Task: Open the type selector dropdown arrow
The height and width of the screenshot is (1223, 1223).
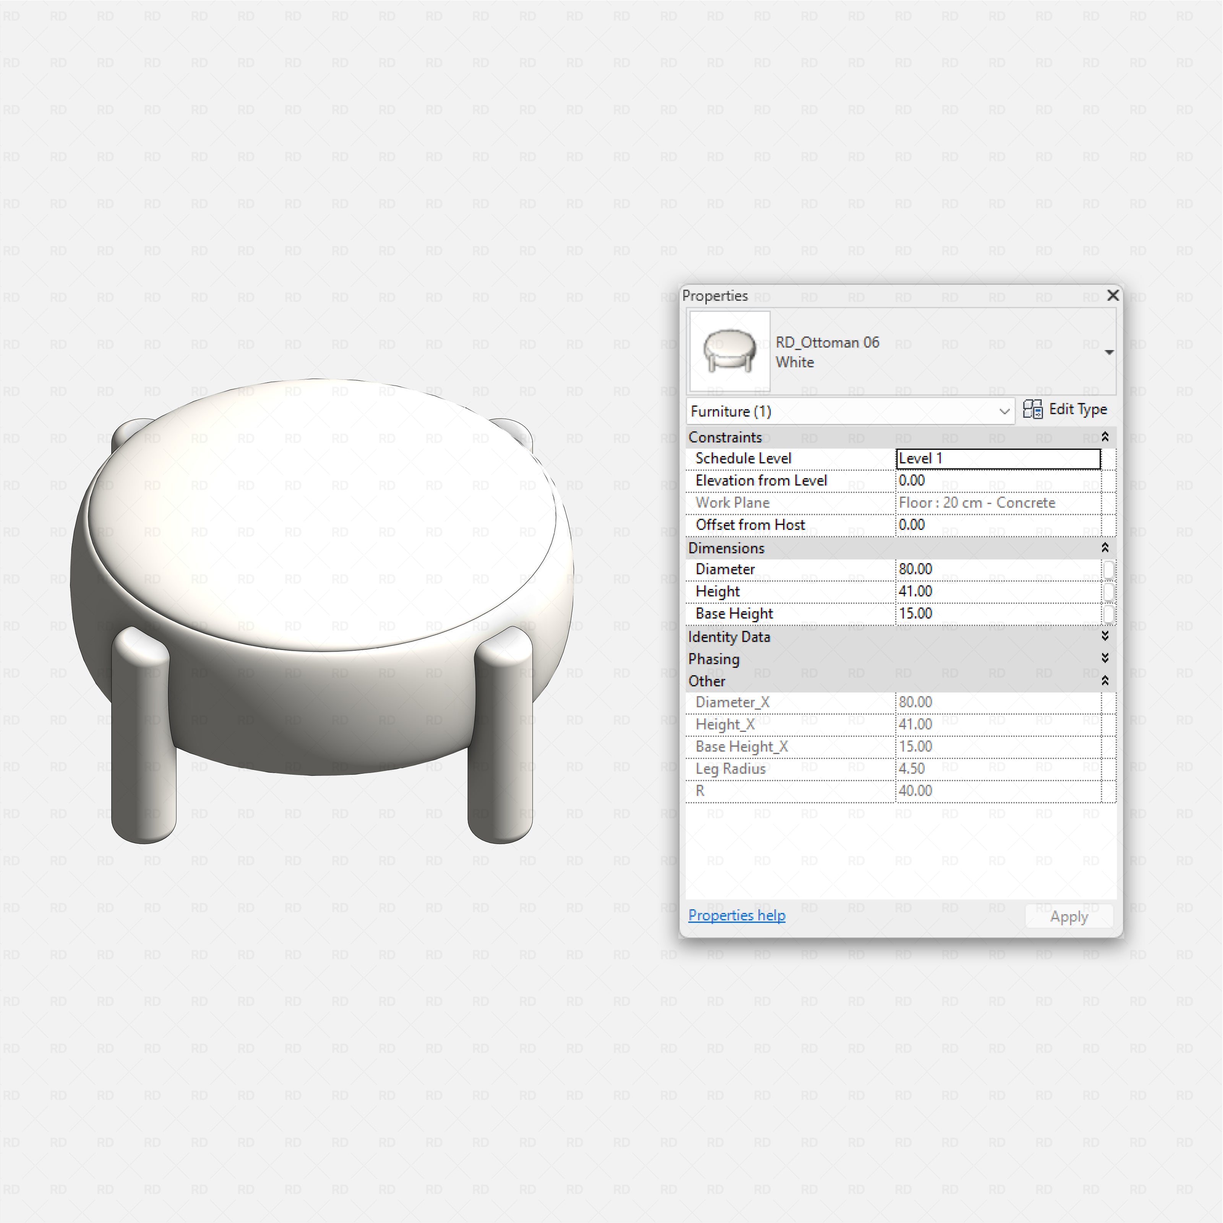Action: (1110, 352)
